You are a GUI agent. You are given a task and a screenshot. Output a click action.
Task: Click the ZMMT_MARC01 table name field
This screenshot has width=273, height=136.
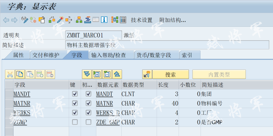tap(94, 35)
